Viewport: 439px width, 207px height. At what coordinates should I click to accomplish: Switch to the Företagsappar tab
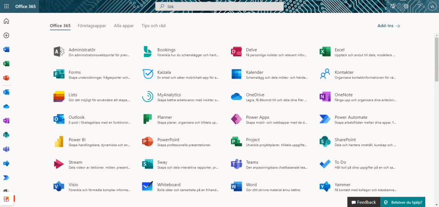pyautogui.click(x=92, y=26)
